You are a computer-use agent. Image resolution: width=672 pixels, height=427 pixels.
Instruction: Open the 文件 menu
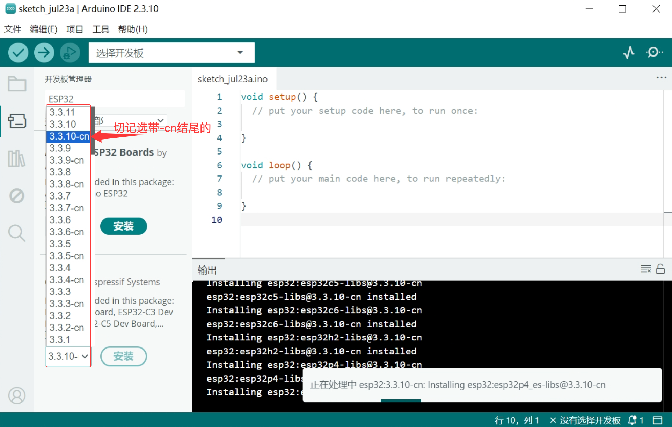(x=13, y=29)
